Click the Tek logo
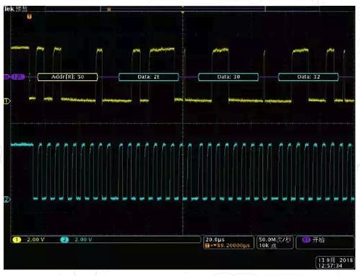The image size is (360, 276). coord(9,9)
